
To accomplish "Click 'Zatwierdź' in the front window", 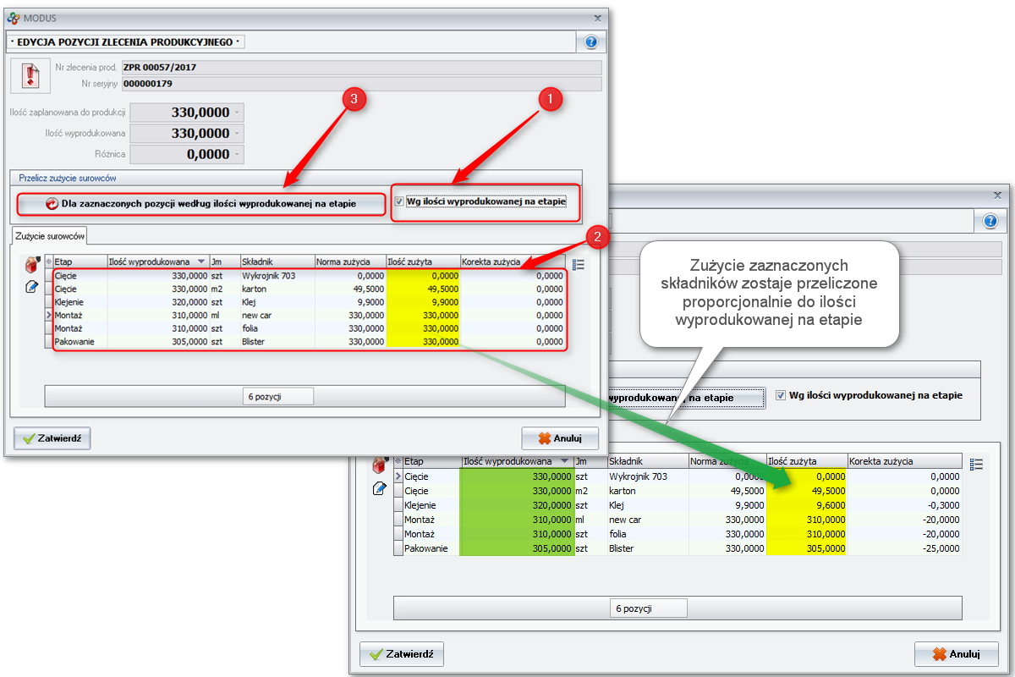I will [52, 438].
